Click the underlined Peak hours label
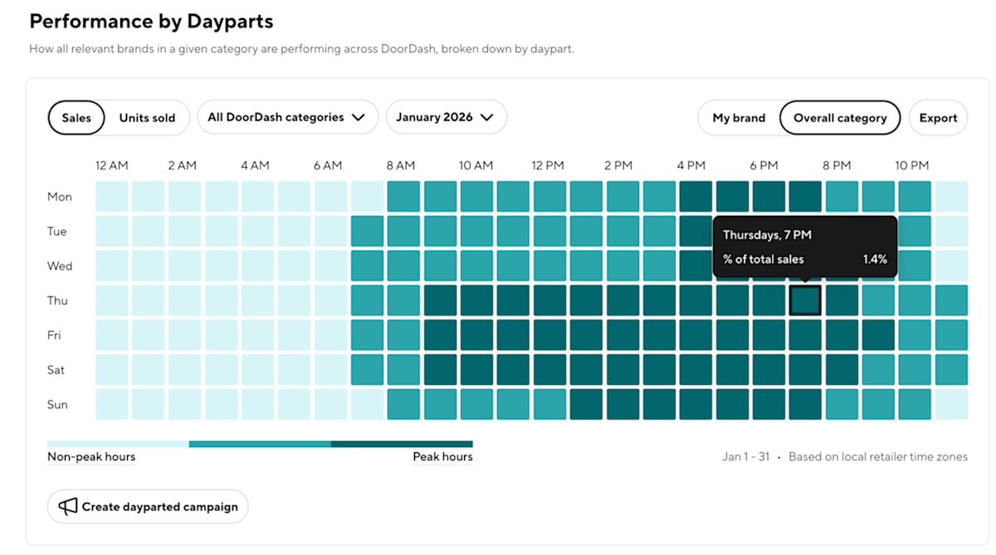Screen dimensions: 996x555 coord(442,456)
